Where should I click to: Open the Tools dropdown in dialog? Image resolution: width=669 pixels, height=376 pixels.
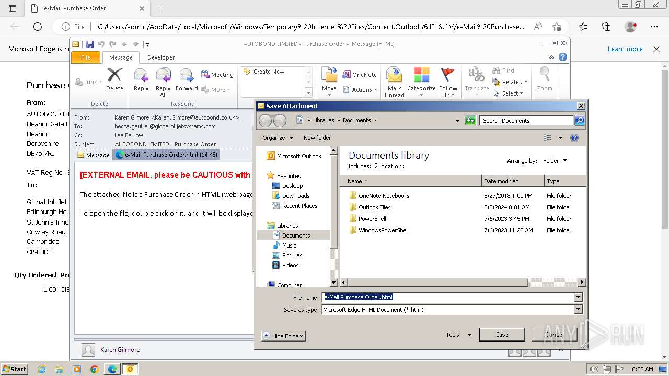(458, 335)
